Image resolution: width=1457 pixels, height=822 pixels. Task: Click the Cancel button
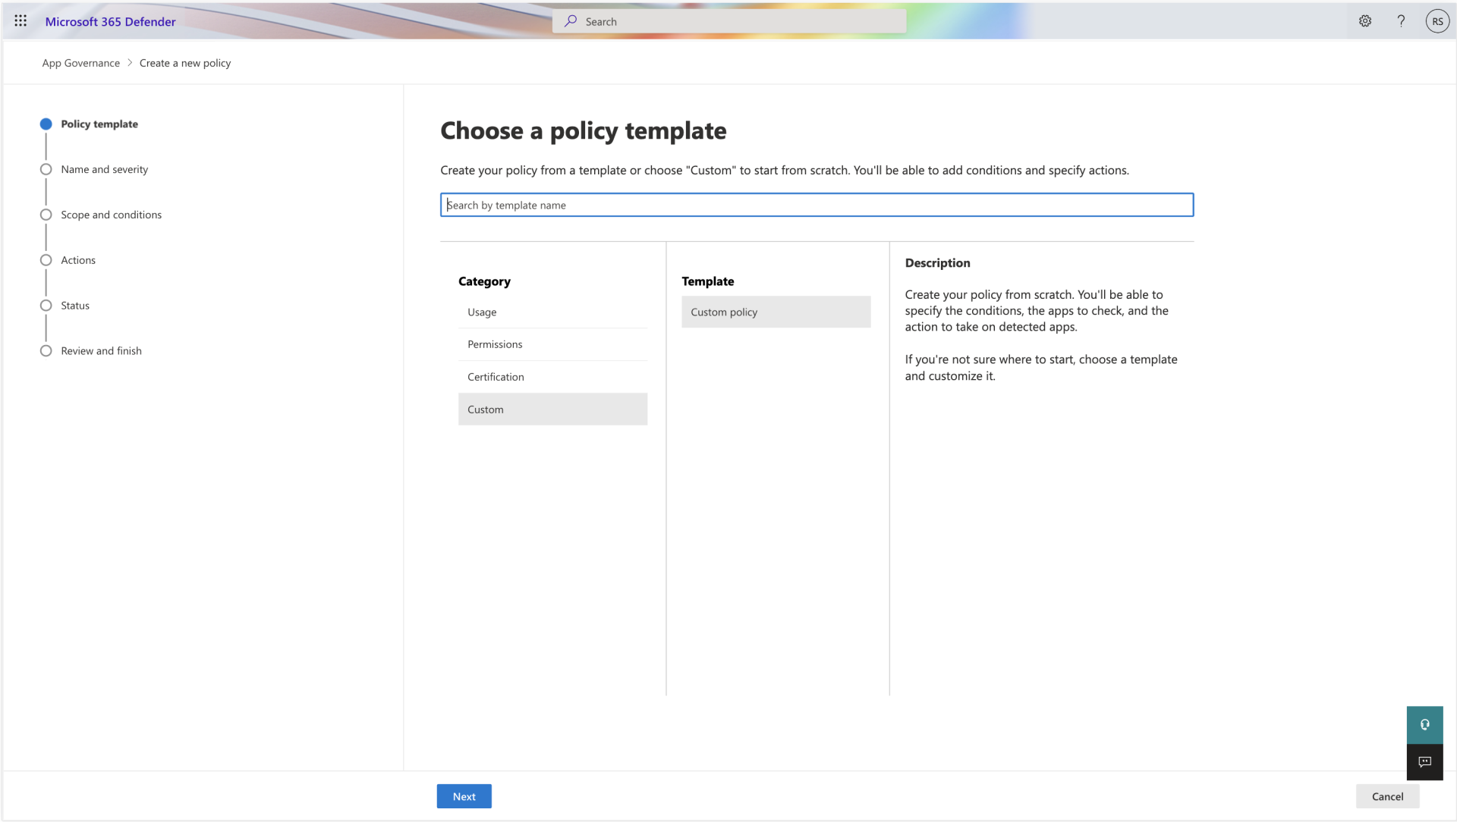1388,796
